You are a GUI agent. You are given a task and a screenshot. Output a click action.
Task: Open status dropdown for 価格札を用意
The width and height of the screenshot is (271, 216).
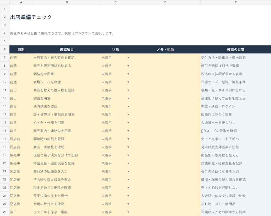128,74
